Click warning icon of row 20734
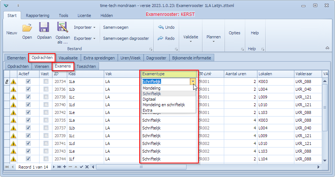 (x=13, y=81)
